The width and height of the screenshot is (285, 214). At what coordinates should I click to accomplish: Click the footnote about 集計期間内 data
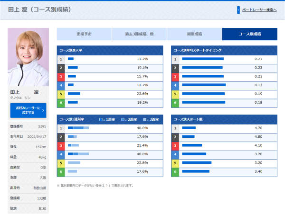pyautogui.click(x=95, y=186)
